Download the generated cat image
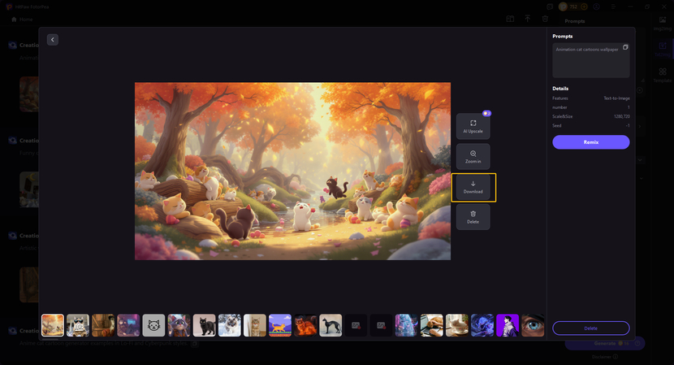The image size is (674, 365). (473, 187)
